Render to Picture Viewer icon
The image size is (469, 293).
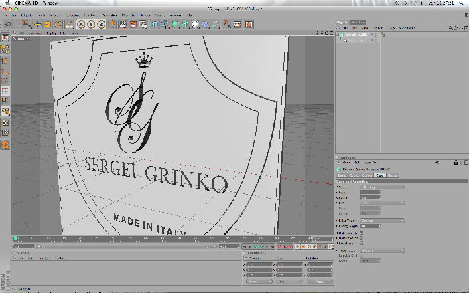tap(133, 25)
